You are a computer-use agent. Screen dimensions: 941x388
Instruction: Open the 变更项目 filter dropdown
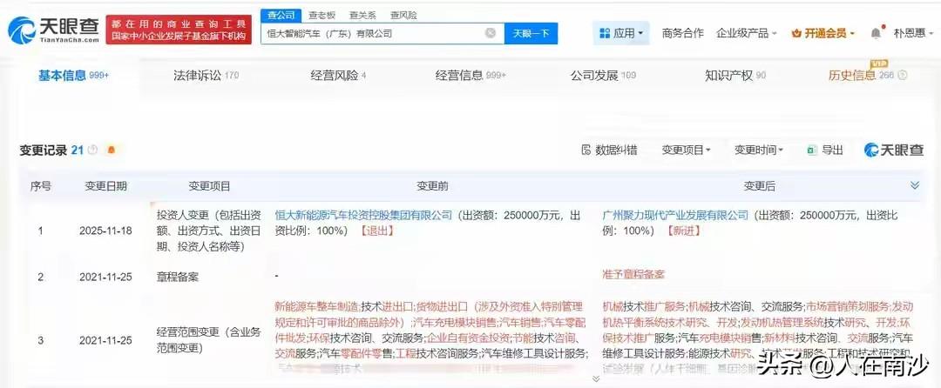pos(686,150)
